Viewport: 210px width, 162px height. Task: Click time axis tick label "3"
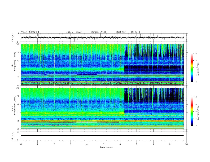coord(71,144)
